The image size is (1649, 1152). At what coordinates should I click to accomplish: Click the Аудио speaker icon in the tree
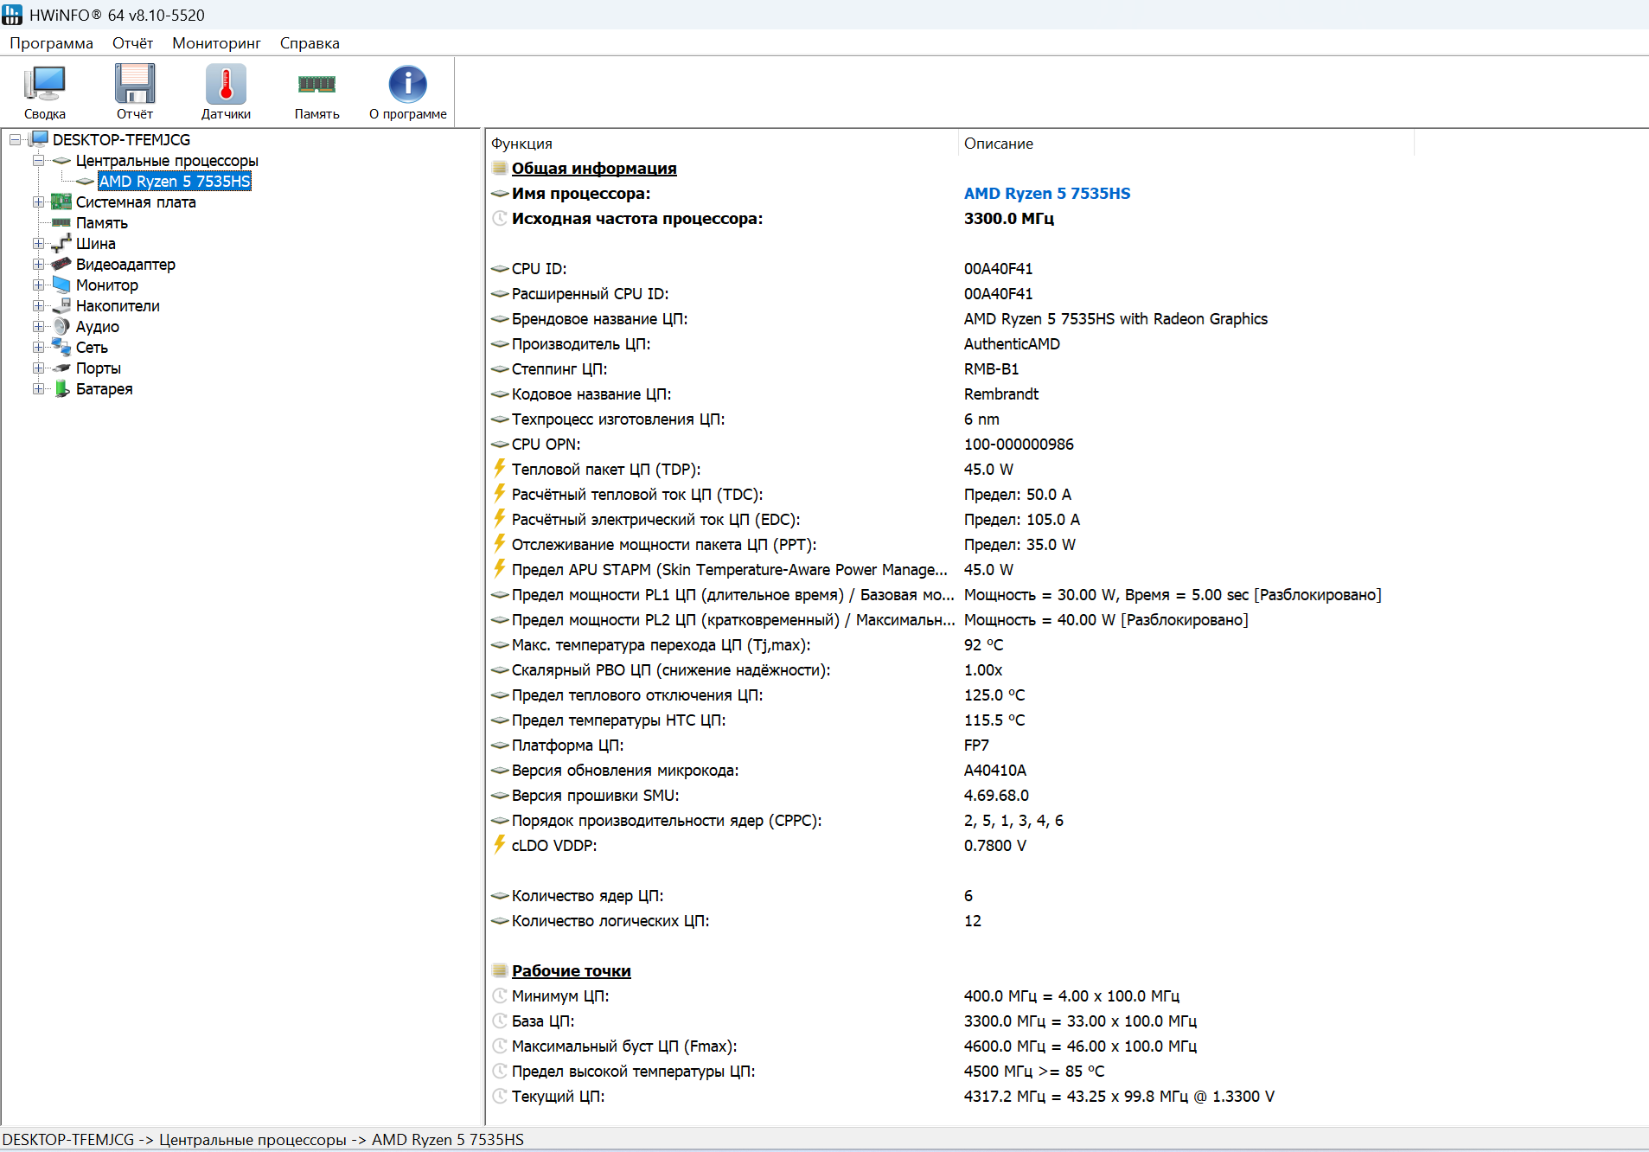(61, 327)
